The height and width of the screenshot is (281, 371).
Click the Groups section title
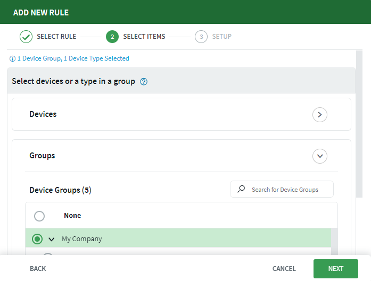(x=42, y=156)
